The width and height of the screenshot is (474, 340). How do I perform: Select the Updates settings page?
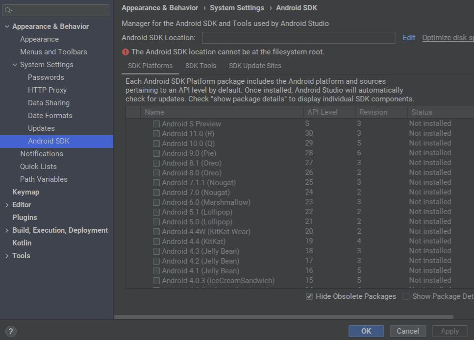(41, 128)
